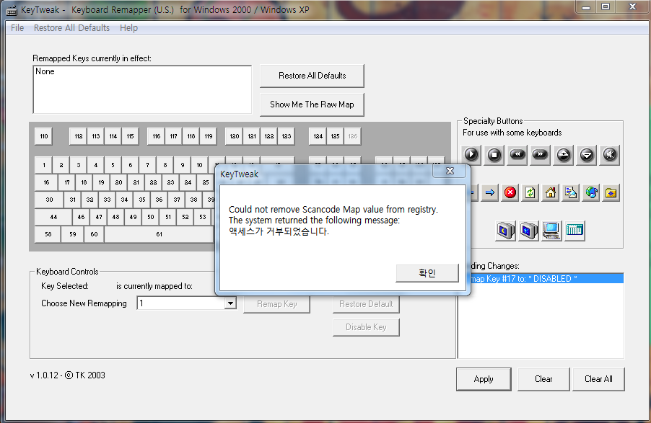
Task: Select key 124 on the keyboard layout
Action: (x=318, y=136)
